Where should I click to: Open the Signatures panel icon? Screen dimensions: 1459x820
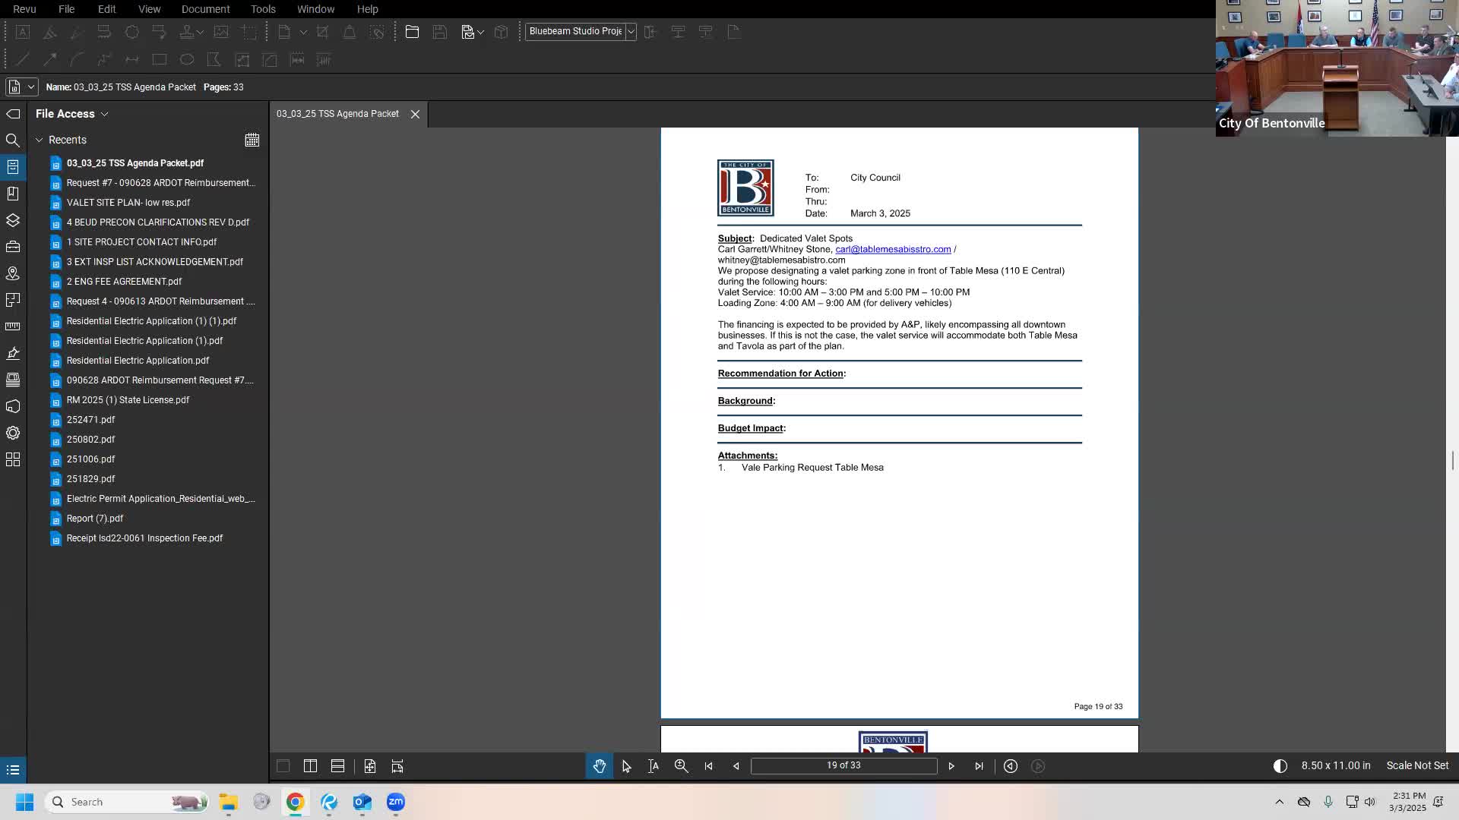tap(13, 353)
